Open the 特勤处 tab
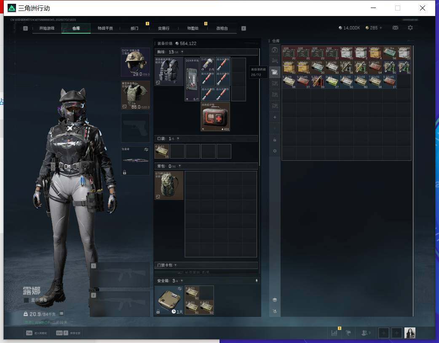The width and height of the screenshot is (439, 343). pyautogui.click(x=193, y=28)
